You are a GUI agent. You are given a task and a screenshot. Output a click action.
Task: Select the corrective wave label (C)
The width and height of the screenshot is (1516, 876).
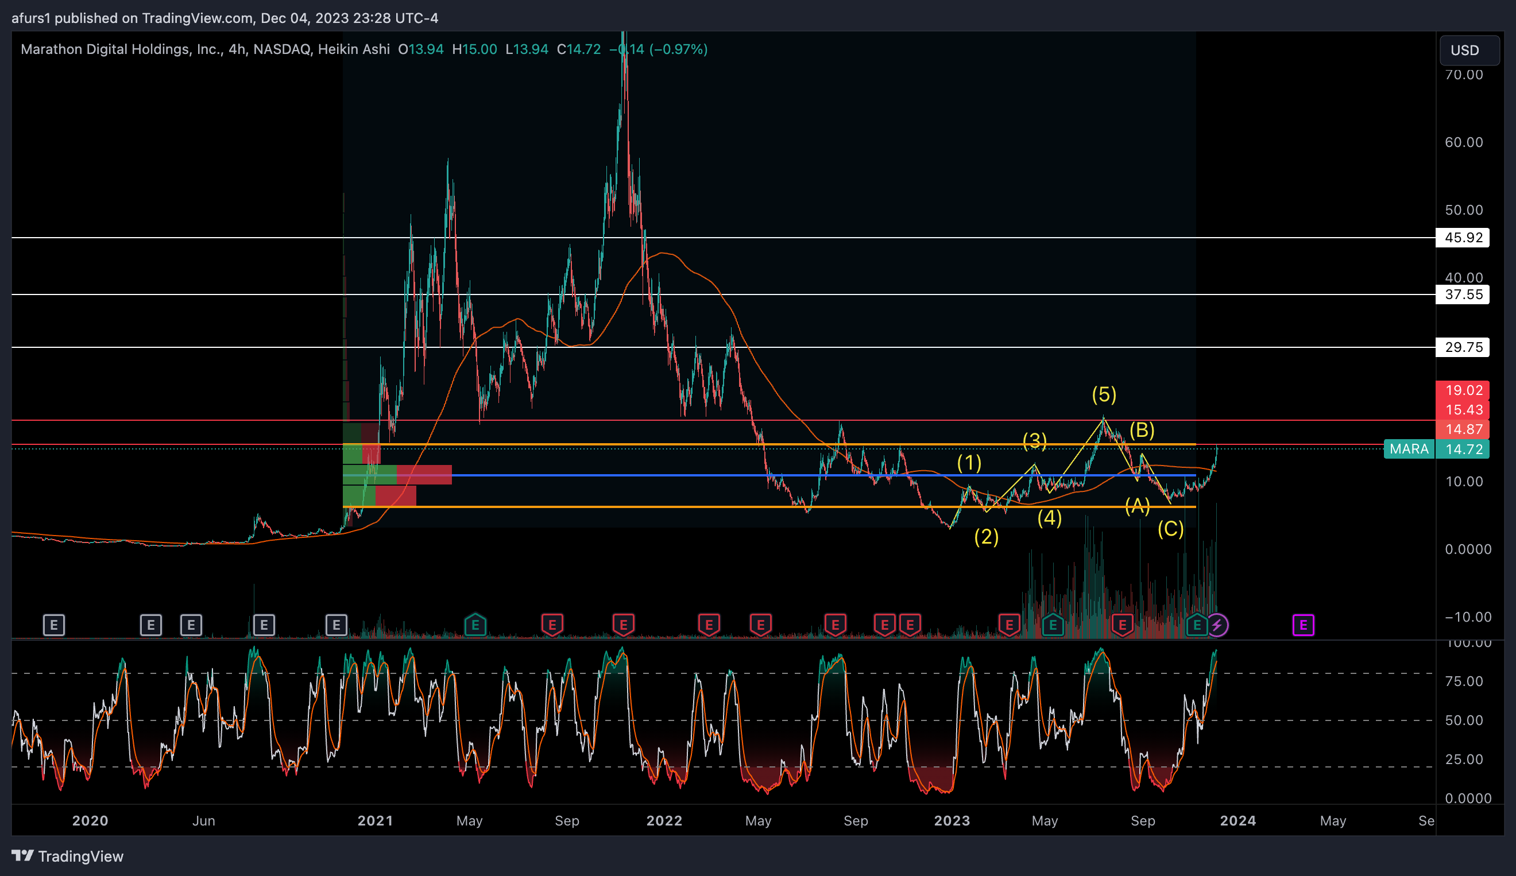point(1171,529)
